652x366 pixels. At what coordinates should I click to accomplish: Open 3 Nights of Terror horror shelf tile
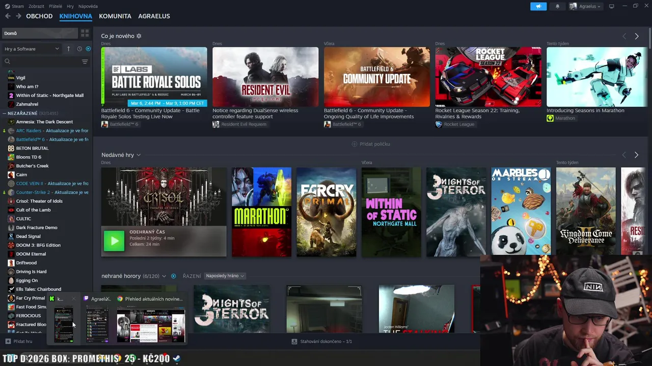pyautogui.click(x=232, y=309)
